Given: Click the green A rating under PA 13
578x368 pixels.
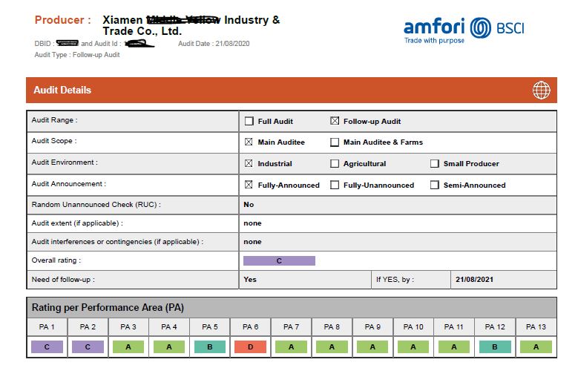Looking at the screenshot, I should 536,346.
